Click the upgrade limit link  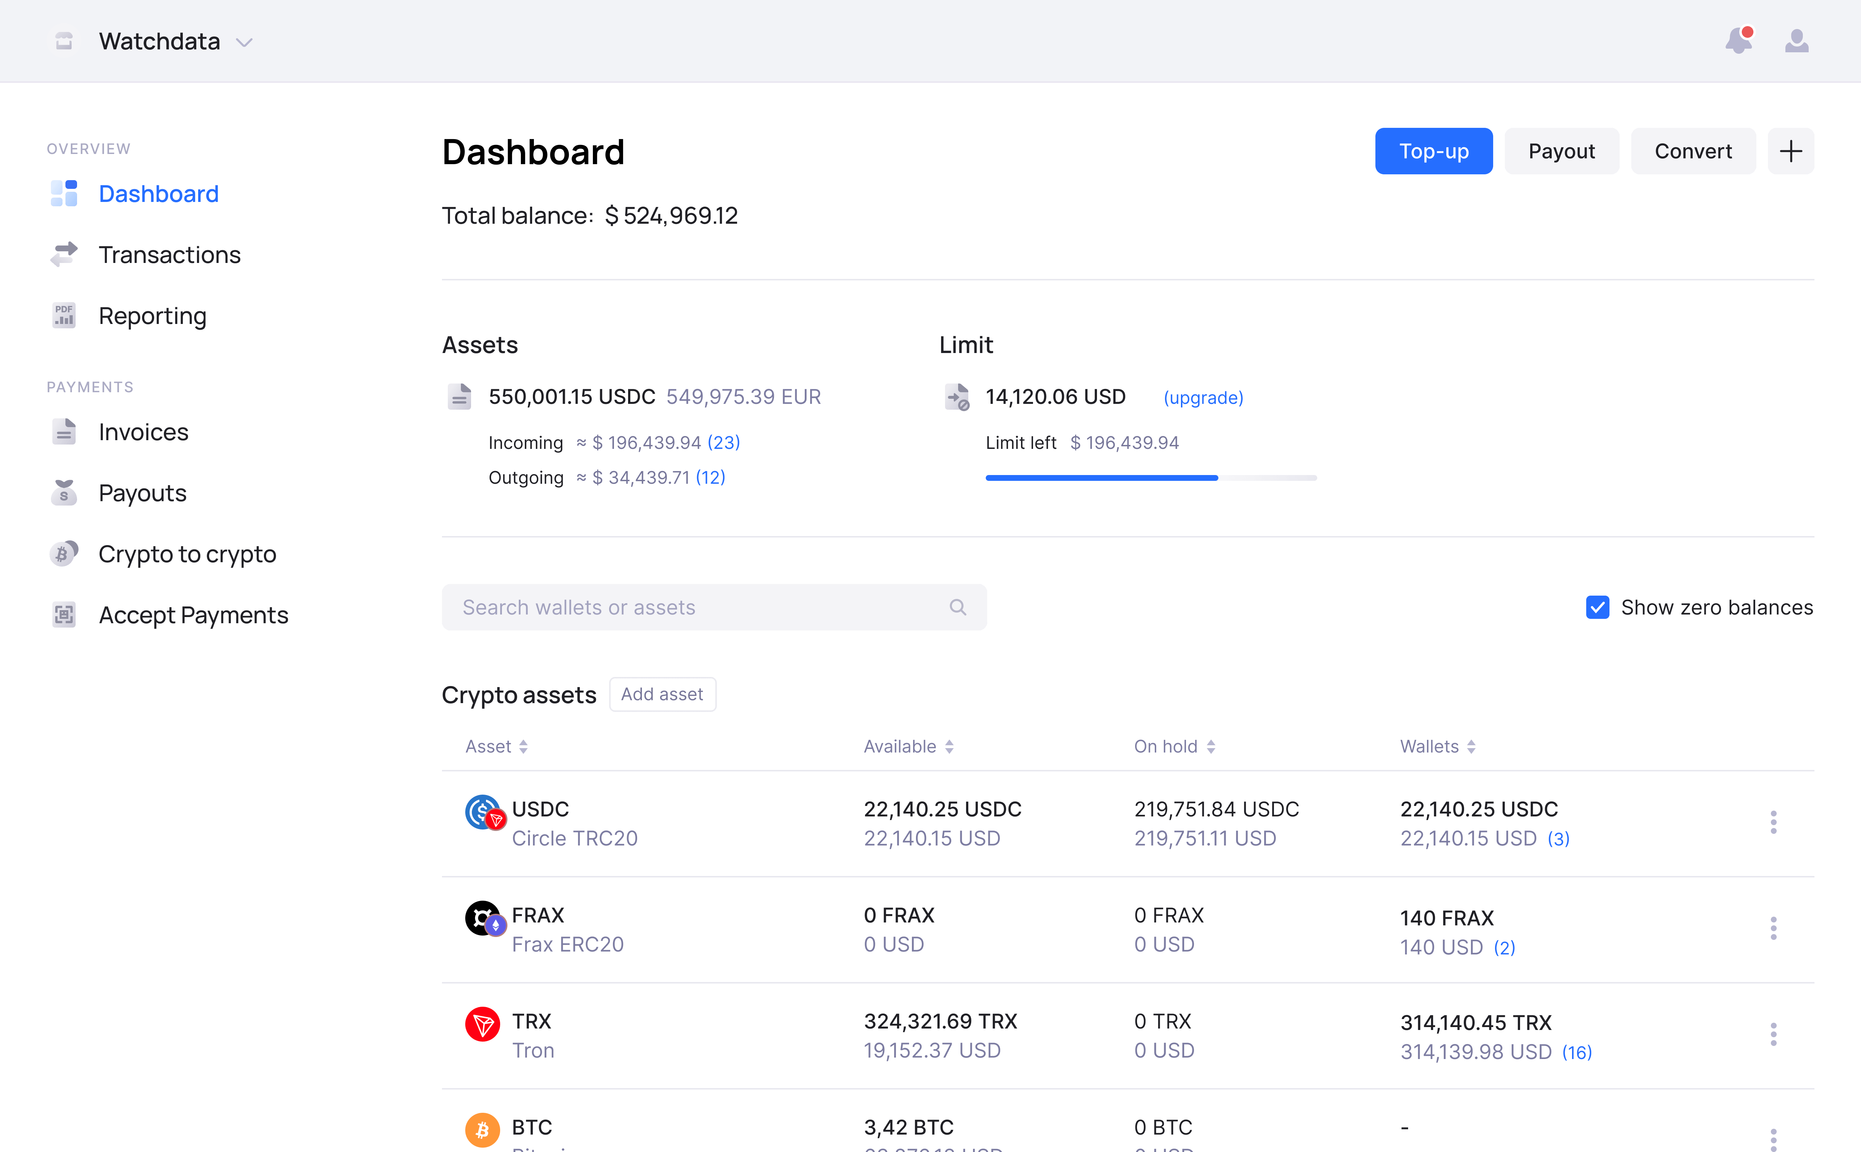coord(1203,398)
